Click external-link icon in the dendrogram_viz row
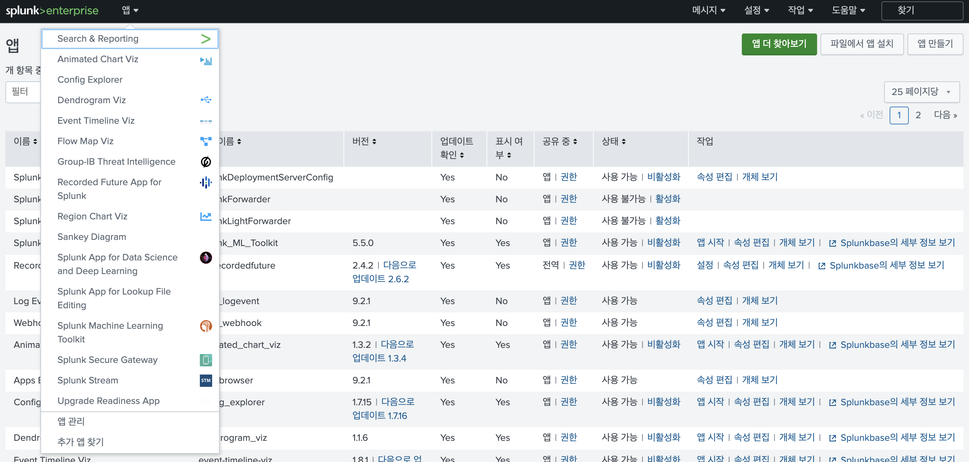The height and width of the screenshot is (462, 969). click(x=832, y=438)
